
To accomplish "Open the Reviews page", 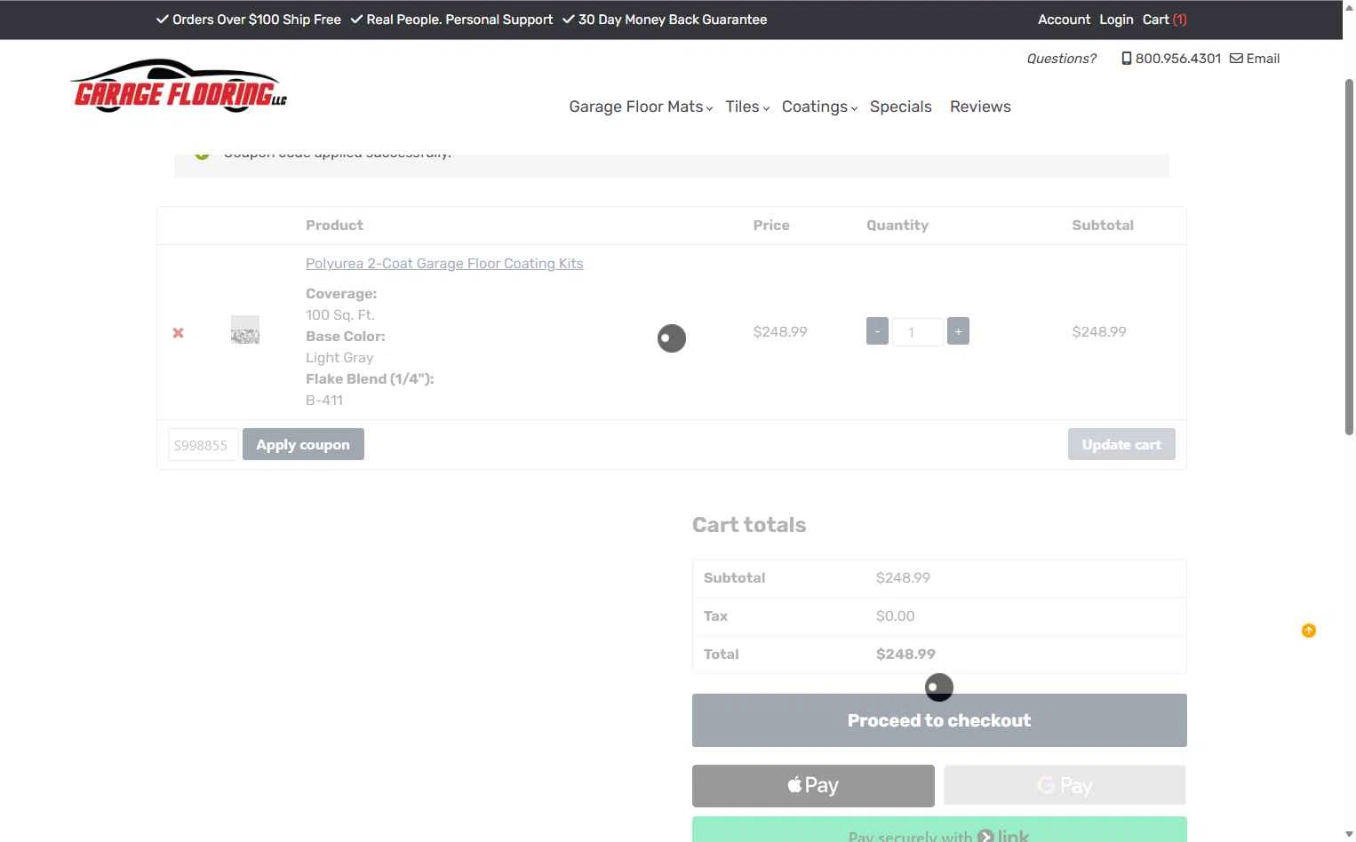I will pyautogui.click(x=980, y=107).
